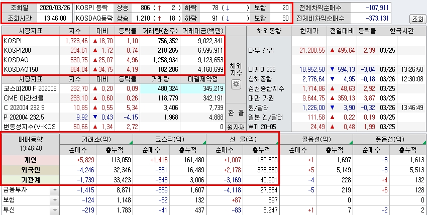Select the CME 야간선물 row
This screenshot has width=427, height=215.
pyautogui.click(x=114, y=98)
